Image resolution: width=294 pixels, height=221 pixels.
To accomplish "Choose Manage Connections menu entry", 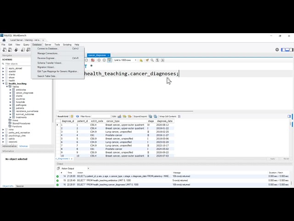I will click(x=58, y=53).
